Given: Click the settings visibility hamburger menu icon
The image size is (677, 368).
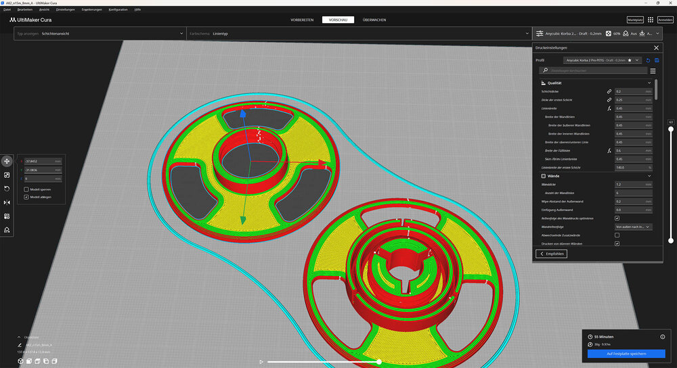Looking at the screenshot, I should click(653, 70).
